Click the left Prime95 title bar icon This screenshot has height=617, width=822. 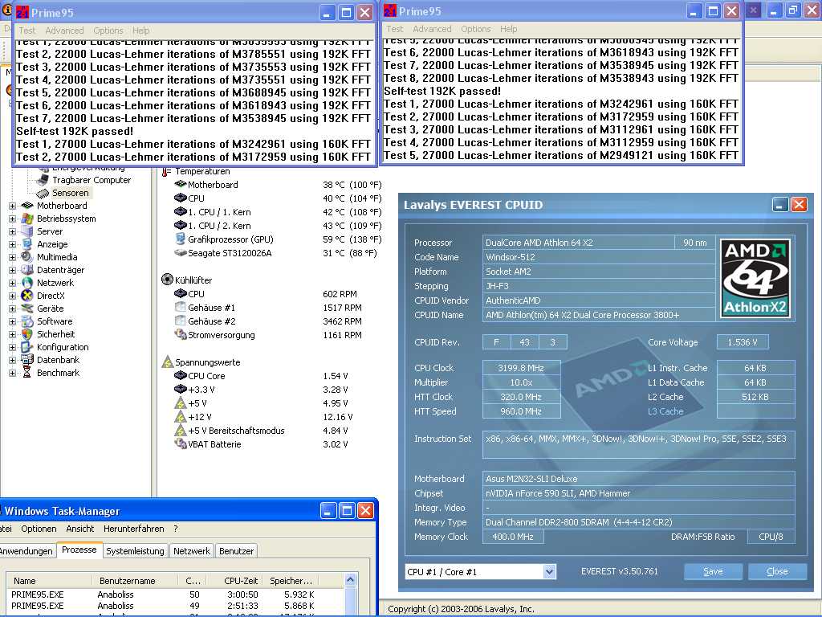[x=22, y=12]
